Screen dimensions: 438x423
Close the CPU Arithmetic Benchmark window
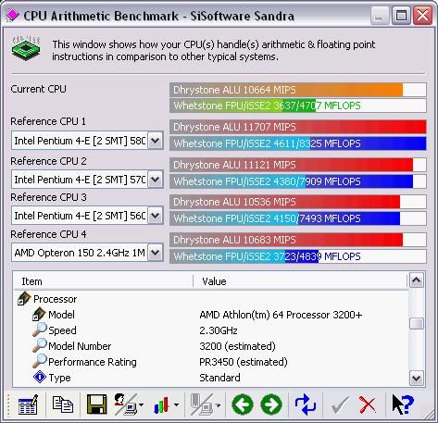422,15
